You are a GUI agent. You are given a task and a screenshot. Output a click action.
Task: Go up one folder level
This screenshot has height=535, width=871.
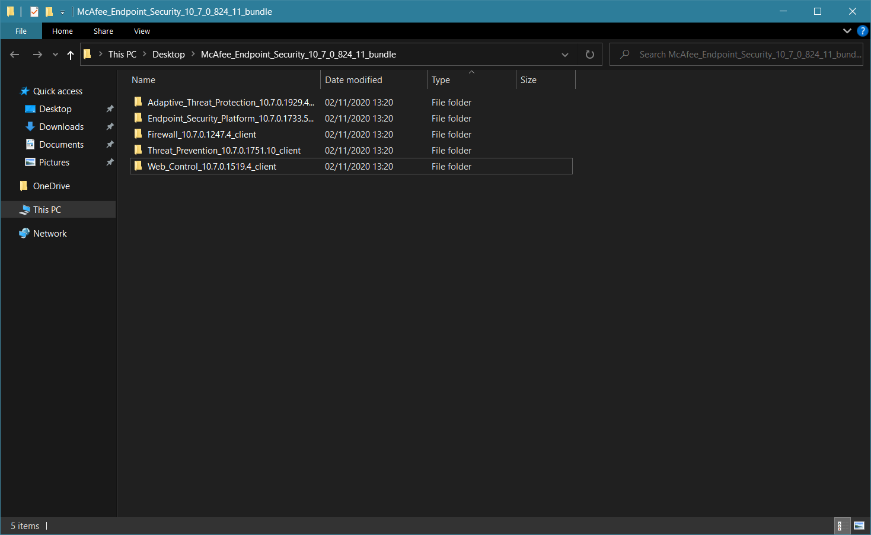71,55
